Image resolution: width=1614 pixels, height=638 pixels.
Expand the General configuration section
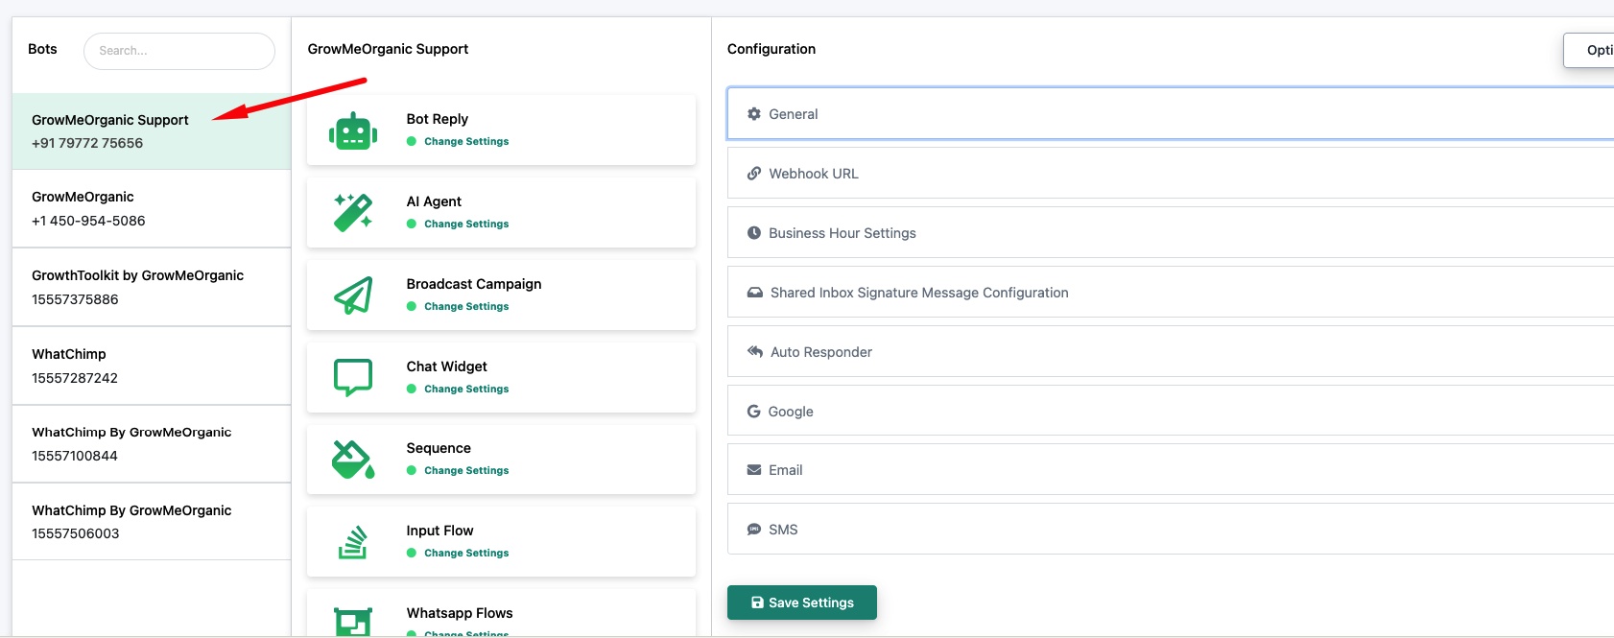pyautogui.click(x=1171, y=114)
